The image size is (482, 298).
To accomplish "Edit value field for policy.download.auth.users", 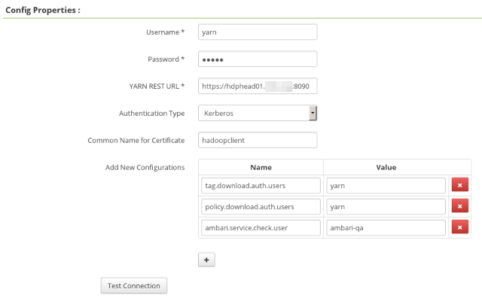I will (x=386, y=207).
